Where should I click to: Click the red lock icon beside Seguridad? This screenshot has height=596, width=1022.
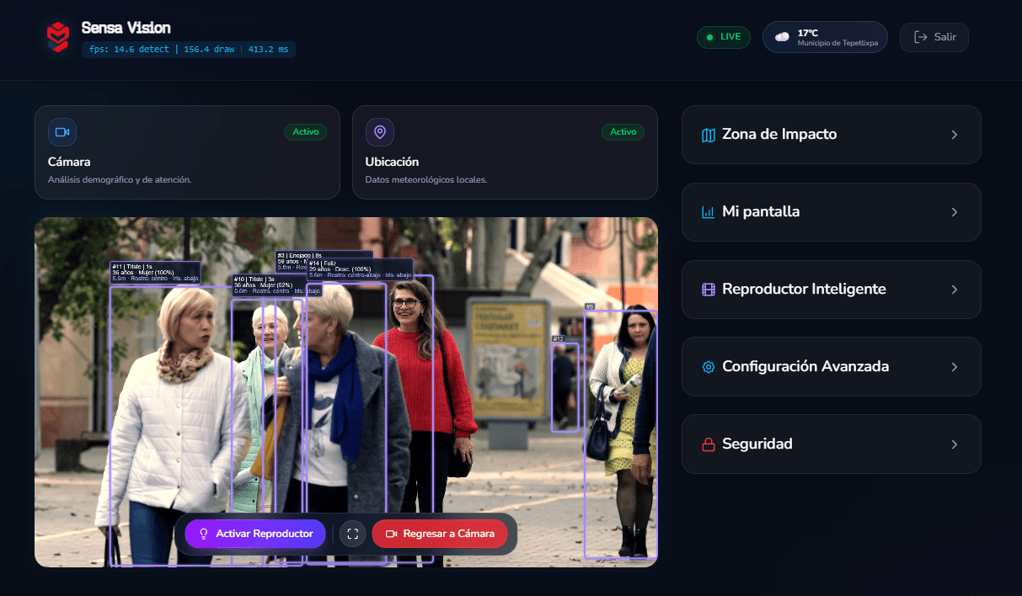coord(708,444)
